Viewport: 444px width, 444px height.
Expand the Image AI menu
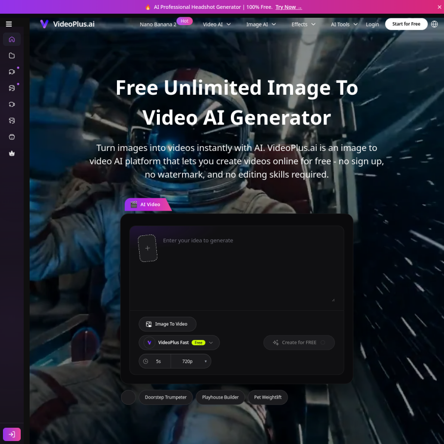(261, 24)
